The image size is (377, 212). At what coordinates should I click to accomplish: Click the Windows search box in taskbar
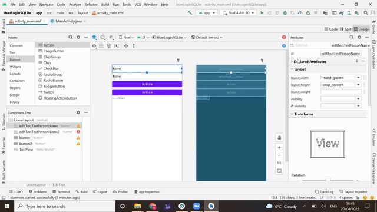[x=65, y=206]
